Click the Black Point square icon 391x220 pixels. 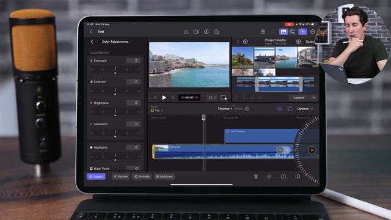coord(91,169)
